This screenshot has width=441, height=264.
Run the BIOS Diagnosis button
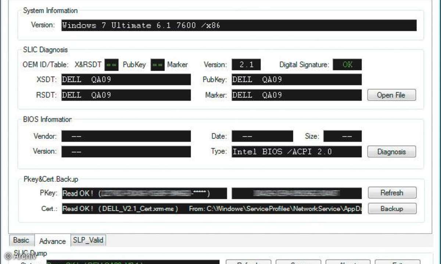391,151
